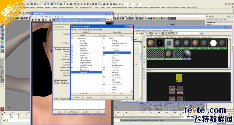Click the red stop icon in Render View toolbar
Screen dimensions: 234x125
tap(111, 19)
